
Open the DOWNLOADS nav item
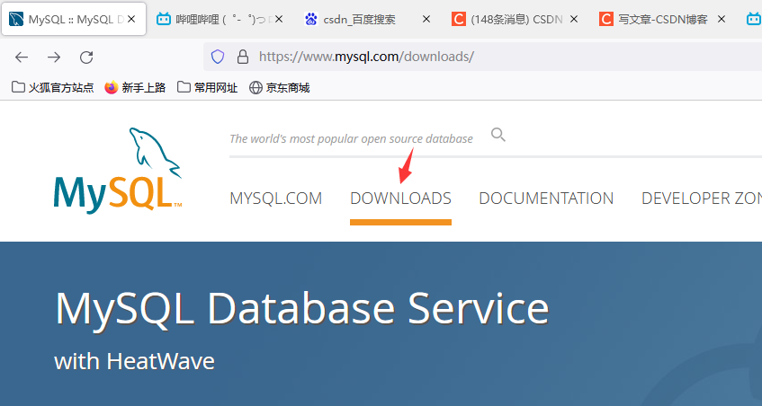point(401,199)
